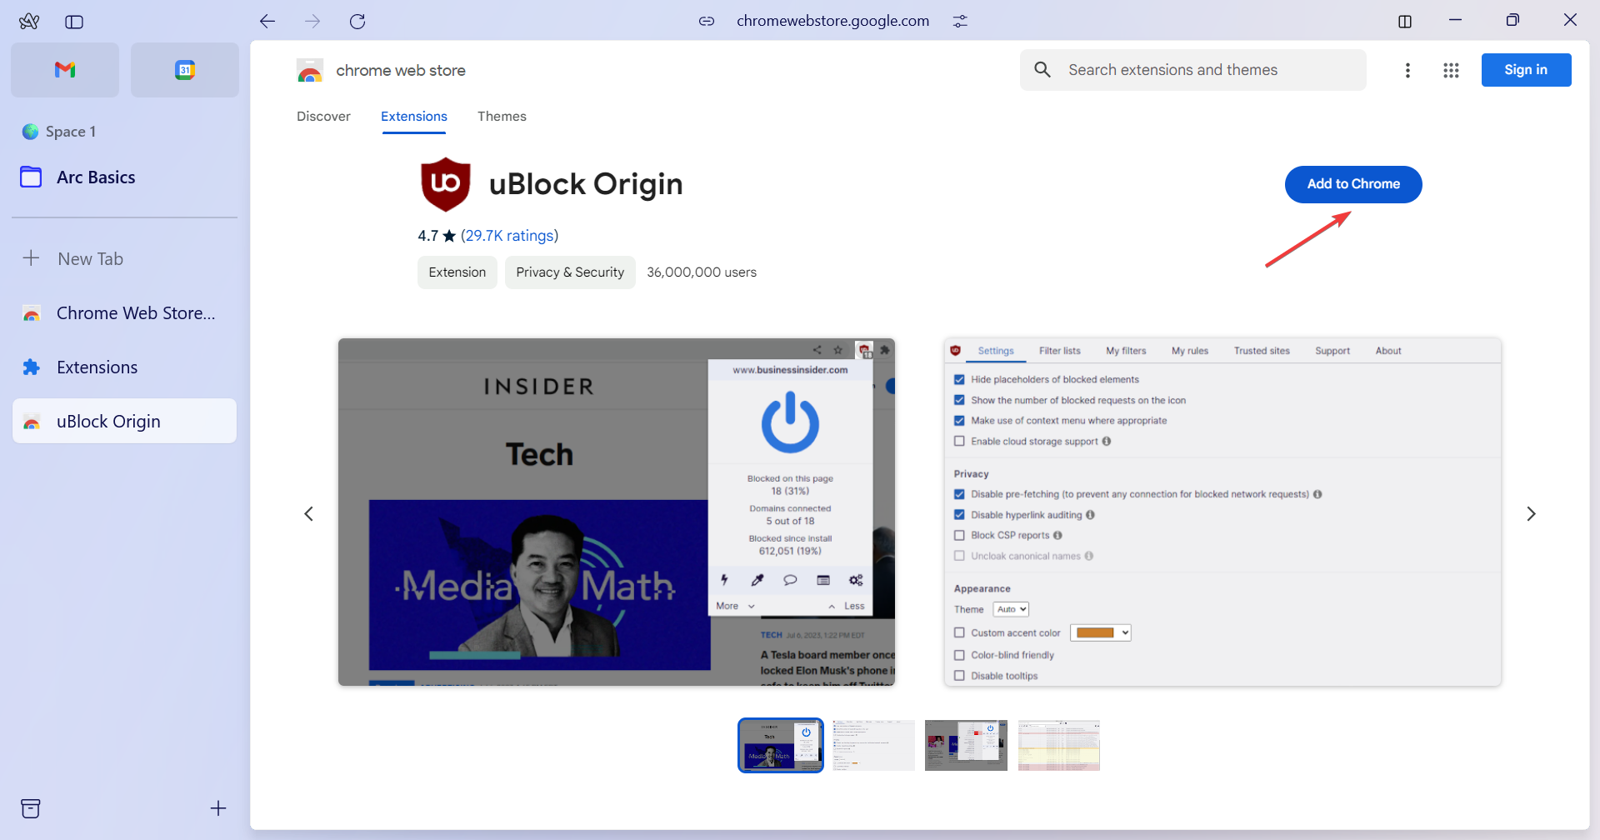
Task: Toggle Show number of blocked requests checkbox
Action: [959, 401]
